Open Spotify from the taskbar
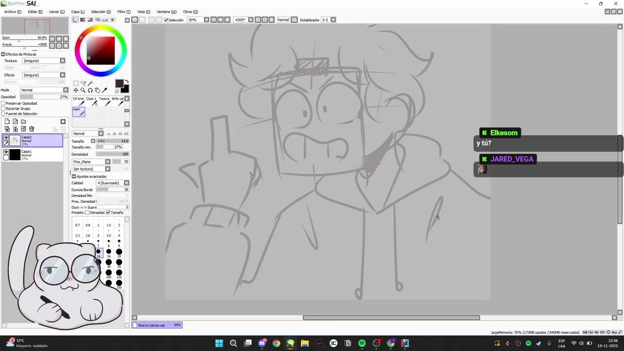The height and width of the screenshot is (351, 624). pyautogui.click(x=362, y=343)
